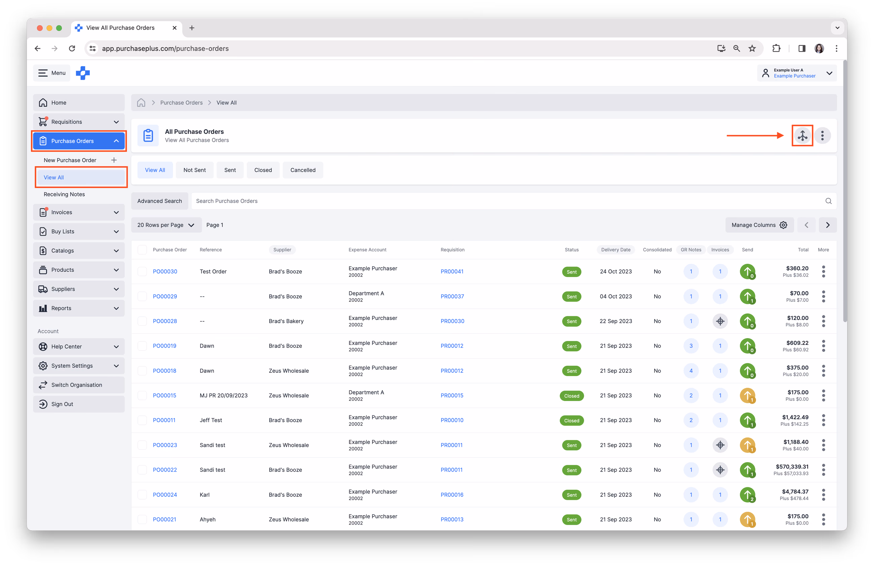Open the 20 Rows per Page dropdown
This screenshot has height=566, width=874.
pyautogui.click(x=166, y=225)
